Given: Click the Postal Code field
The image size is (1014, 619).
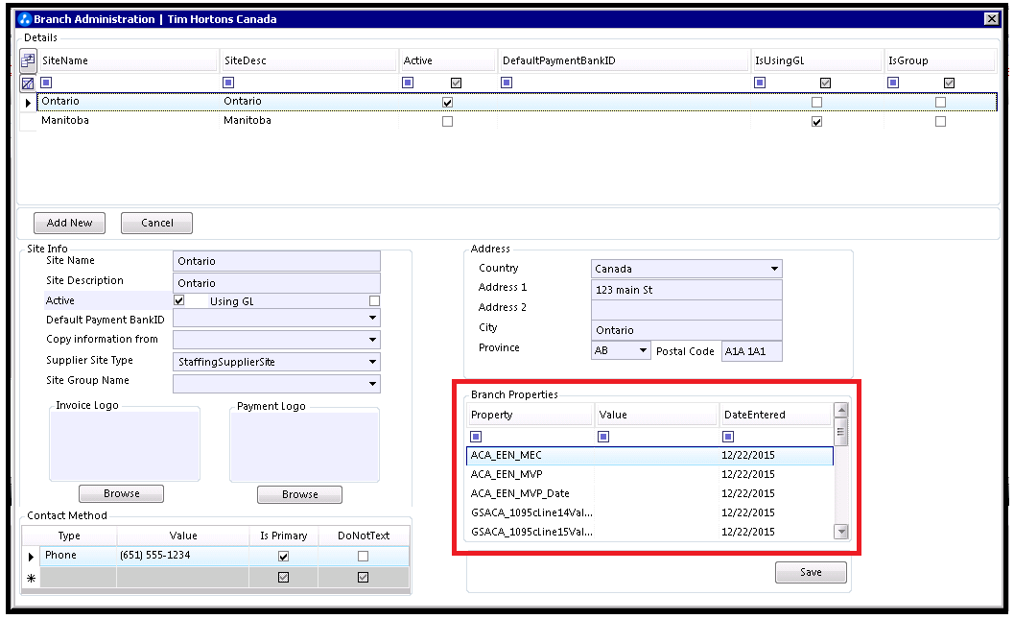Looking at the screenshot, I should tap(752, 351).
